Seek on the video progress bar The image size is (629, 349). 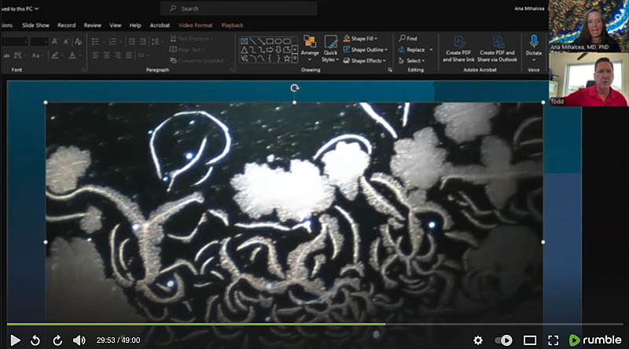tap(314, 324)
